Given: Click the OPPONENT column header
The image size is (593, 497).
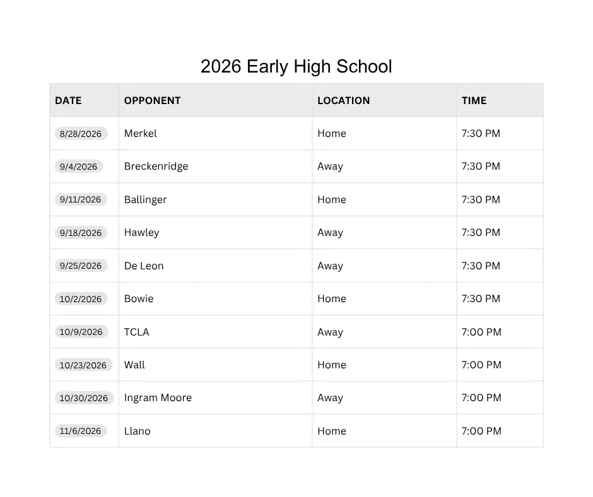Looking at the screenshot, I should 153,101.
